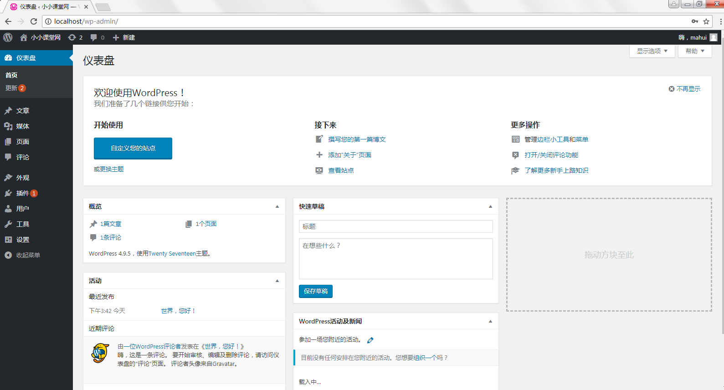Image resolution: width=724 pixels, height=390 pixels.
Task: Open 用户 person icon in sidebar
Action: [8, 209]
